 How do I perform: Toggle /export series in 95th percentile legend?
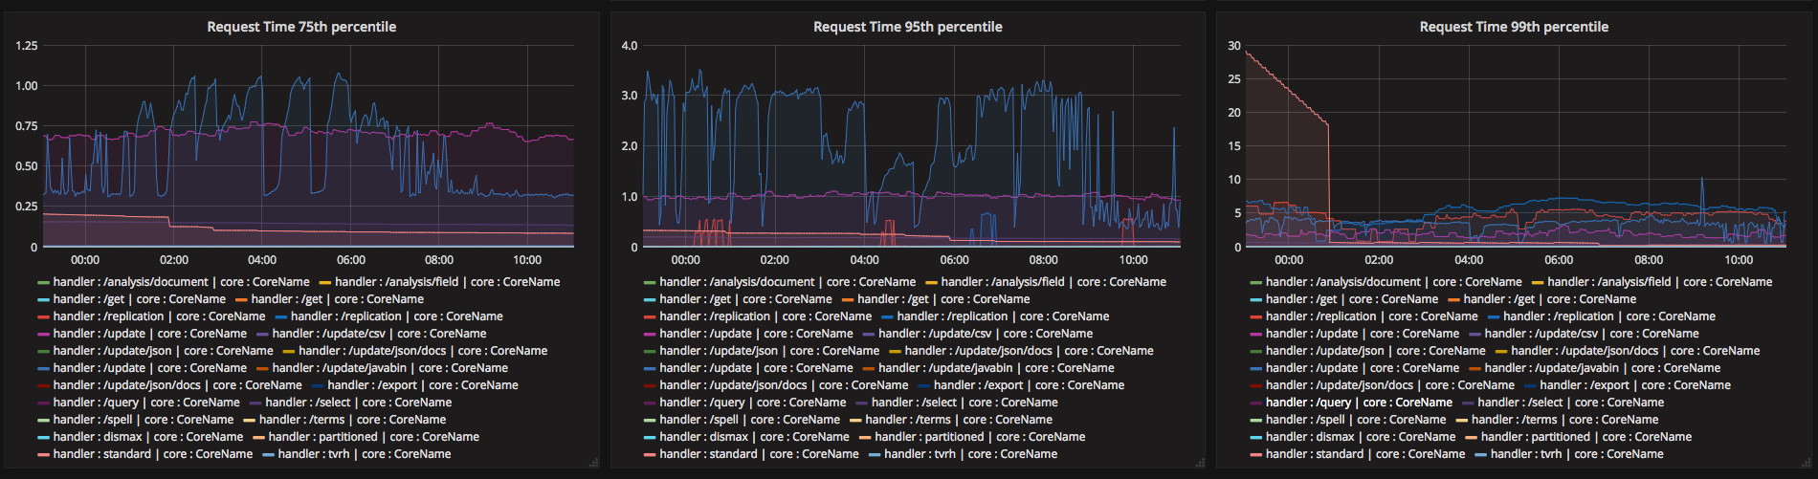coord(1030,385)
